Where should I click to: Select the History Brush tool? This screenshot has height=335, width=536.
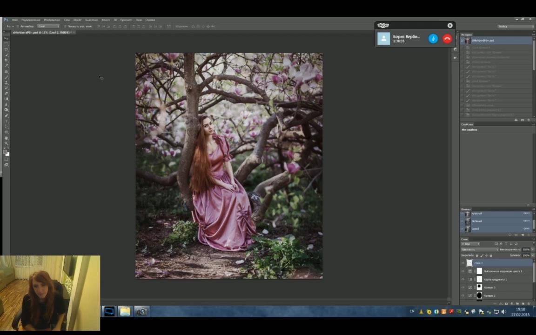click(x=6, y=87)
